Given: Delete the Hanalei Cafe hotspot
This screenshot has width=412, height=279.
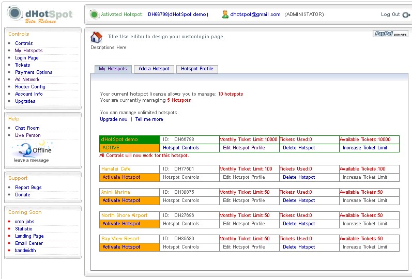Looking at the screenshot, I should pyautogui.click(x=299, y=177).
